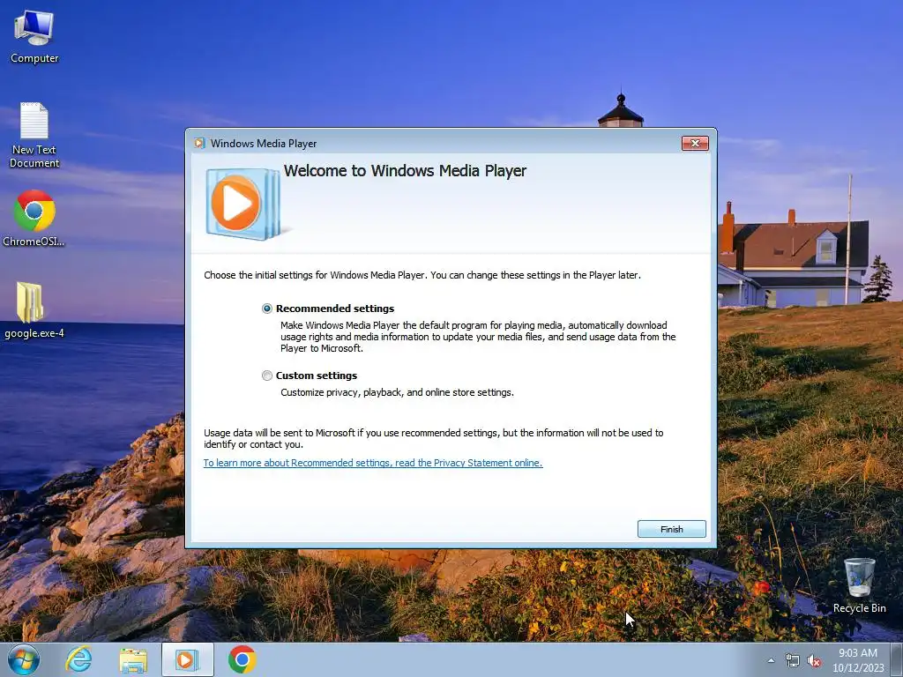The image size is (903, 677).
Task: Open the Privacy Statement online link
Action: pyautogui.click(x=373, y=463)
